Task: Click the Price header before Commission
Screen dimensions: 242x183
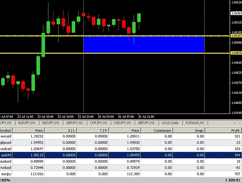Action: [125, 130]
